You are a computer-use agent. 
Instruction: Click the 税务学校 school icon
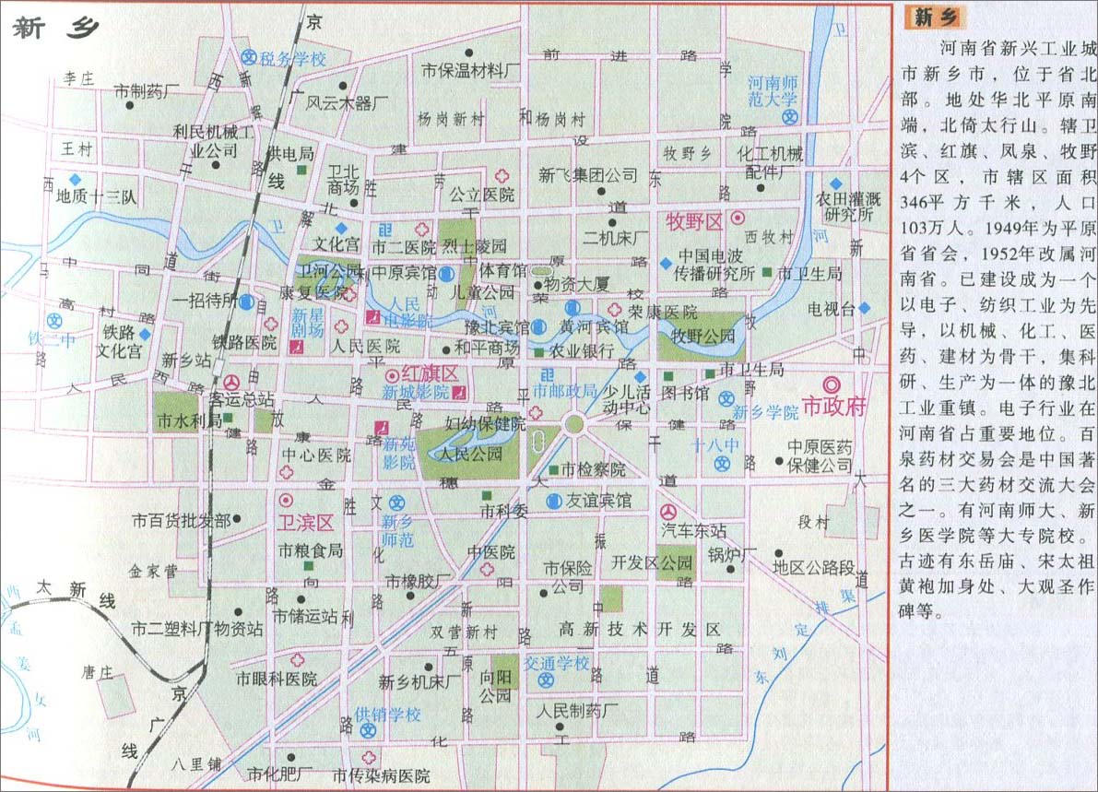tap(249, 57)
